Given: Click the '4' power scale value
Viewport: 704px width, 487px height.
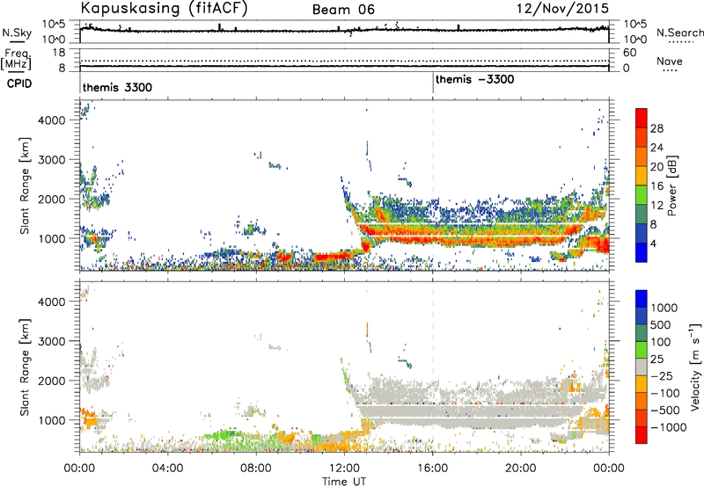Looking at the screenshot, I should (x=653, y=243).
